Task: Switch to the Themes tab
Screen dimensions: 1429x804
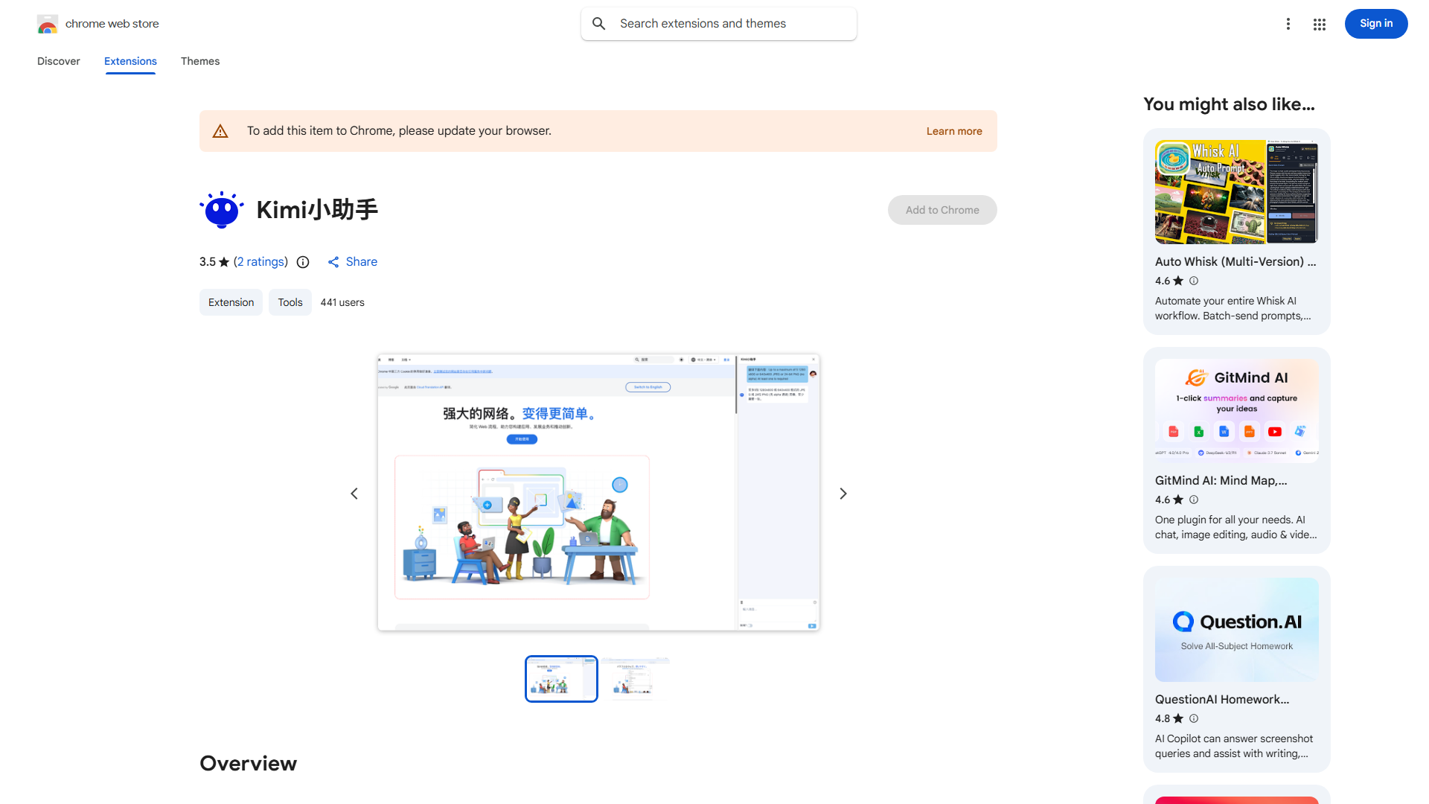Action: coord(199,61)
